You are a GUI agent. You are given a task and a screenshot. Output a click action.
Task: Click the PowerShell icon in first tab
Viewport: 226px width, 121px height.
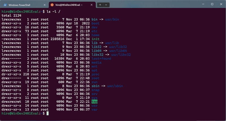(5, 5)
